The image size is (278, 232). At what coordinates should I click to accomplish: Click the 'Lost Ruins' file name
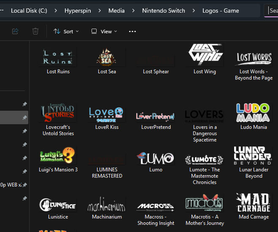point(58,72)
